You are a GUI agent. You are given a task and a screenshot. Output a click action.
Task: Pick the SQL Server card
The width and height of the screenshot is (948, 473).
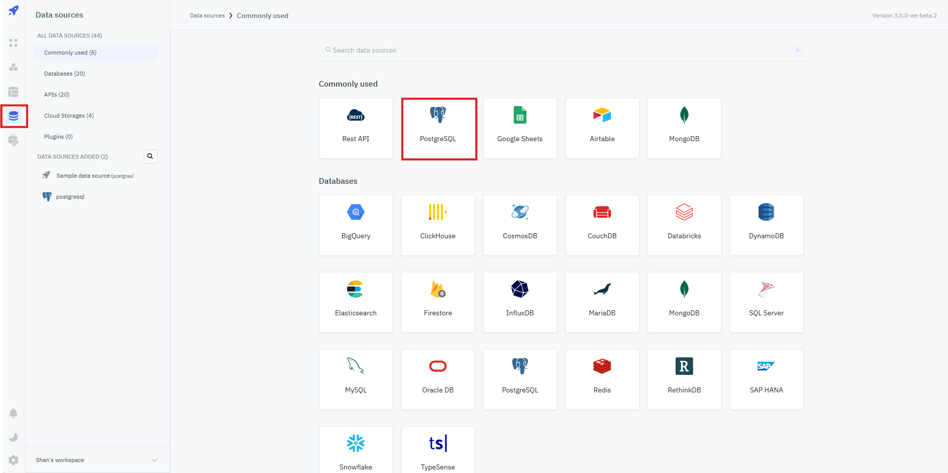click(x=767, y=302)
